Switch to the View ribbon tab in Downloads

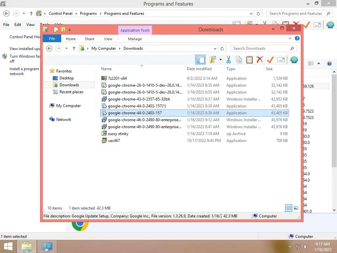pyautogui.click(x=108, y=39)
